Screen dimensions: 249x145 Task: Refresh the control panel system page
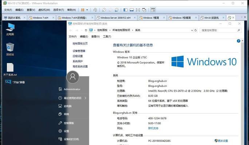pyautogui.click(x=195, y=30)
